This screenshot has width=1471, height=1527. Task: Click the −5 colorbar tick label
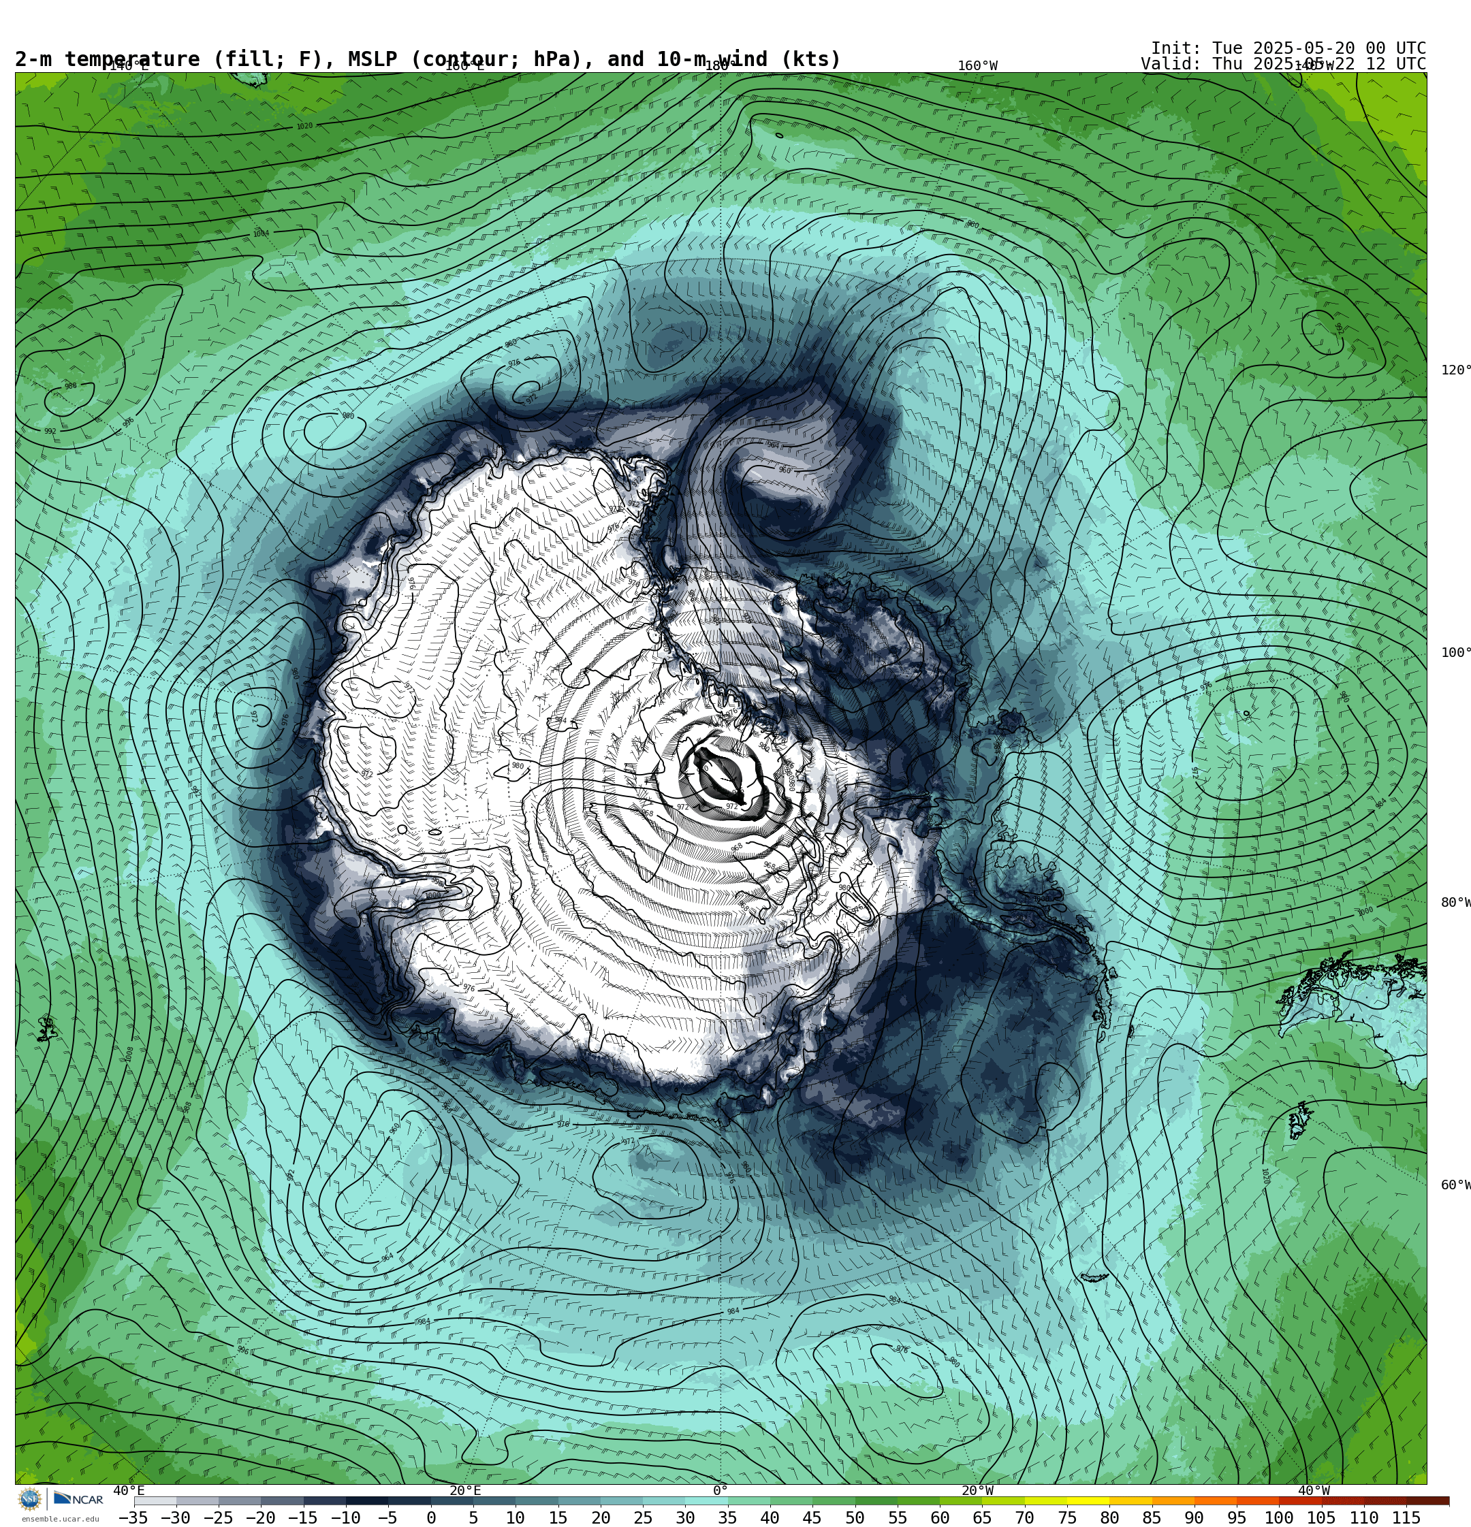tap(387, 1517)
